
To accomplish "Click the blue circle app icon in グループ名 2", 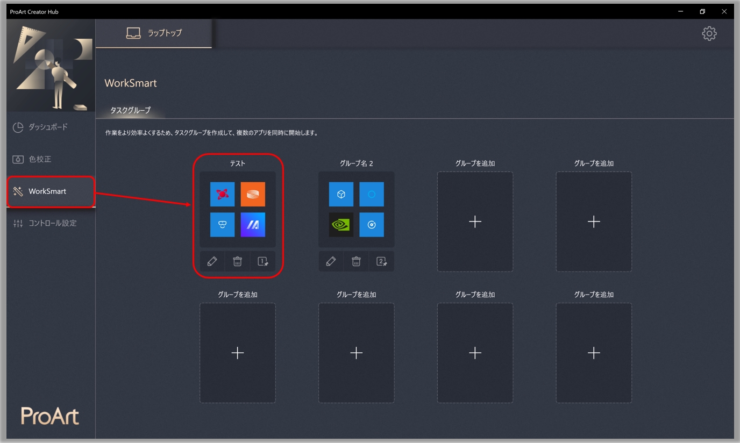I will (x=372, y=195).
